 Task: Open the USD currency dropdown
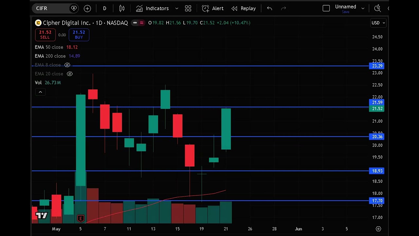click(378, 23)
